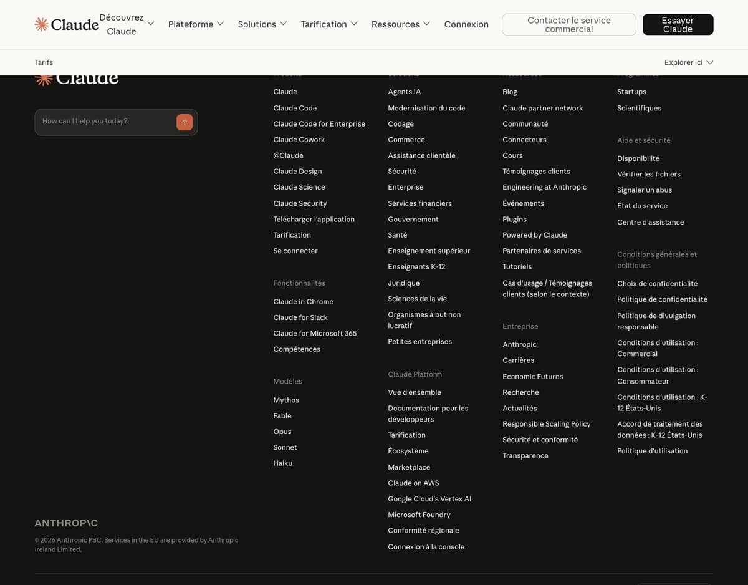Click Transparence link
Image resolution: width=748 pixels, height=585 pixels.
point(525,456)
